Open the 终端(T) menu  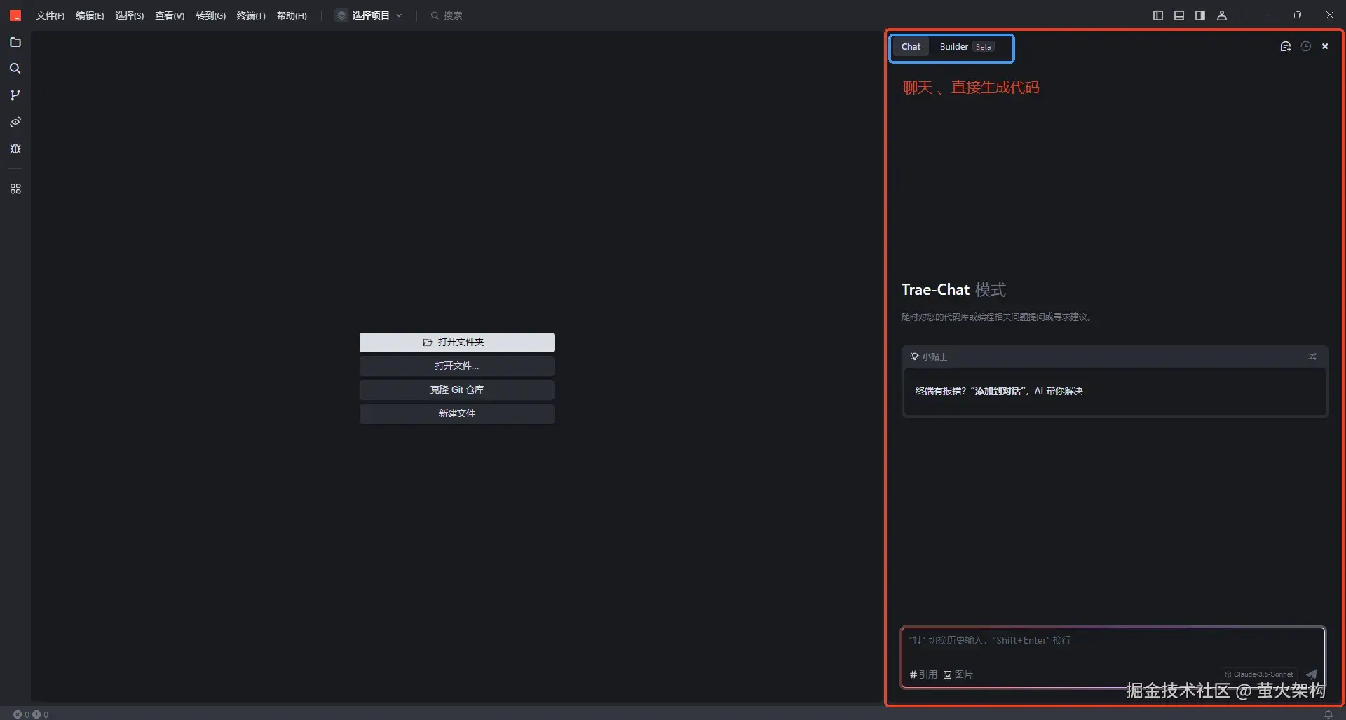click(x=251, y=15)
